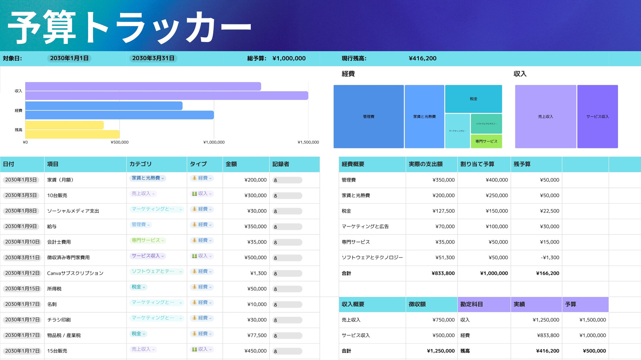The width and height of the screenshot is (641, 360).
Task: Open the 専門サービス category dropdown chip
Action: (148, 240)
